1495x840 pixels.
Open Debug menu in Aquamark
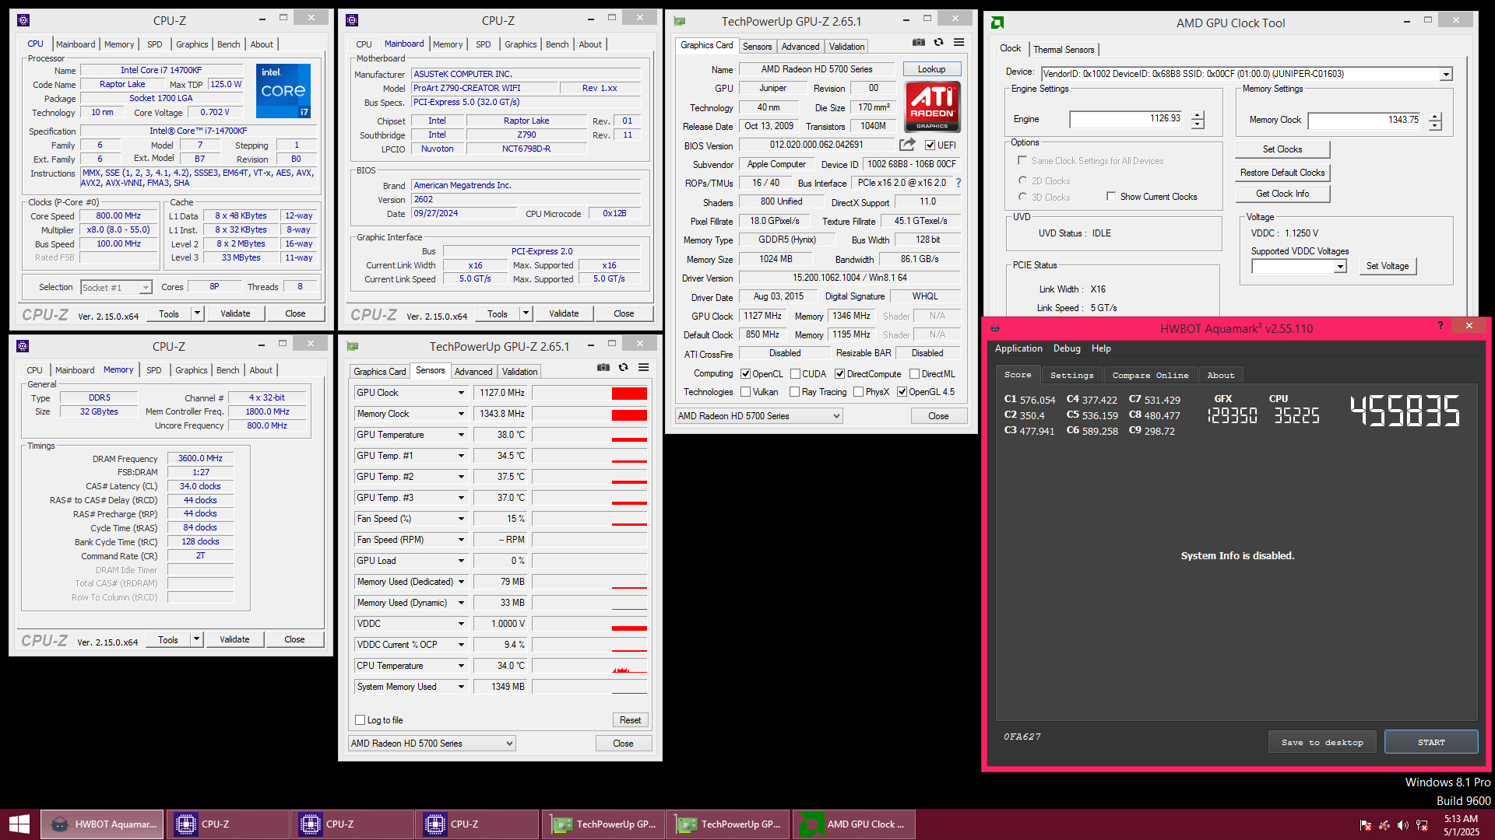(1067, 348)
